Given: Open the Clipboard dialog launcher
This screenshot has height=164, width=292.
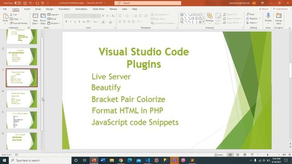Looking at the screenshot, I should point(29,28).
